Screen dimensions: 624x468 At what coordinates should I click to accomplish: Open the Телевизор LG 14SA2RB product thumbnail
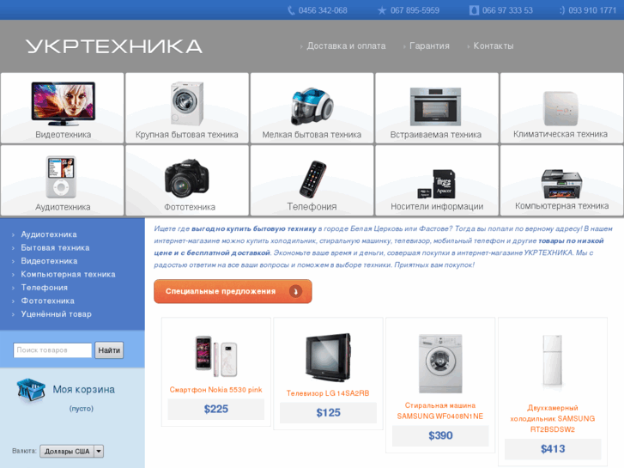pos(328,357)
